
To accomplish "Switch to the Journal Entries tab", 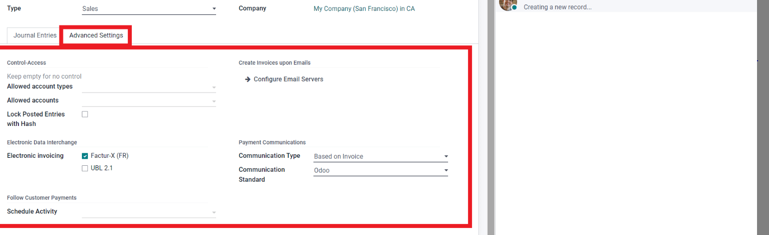I will (x=35, y=35).
